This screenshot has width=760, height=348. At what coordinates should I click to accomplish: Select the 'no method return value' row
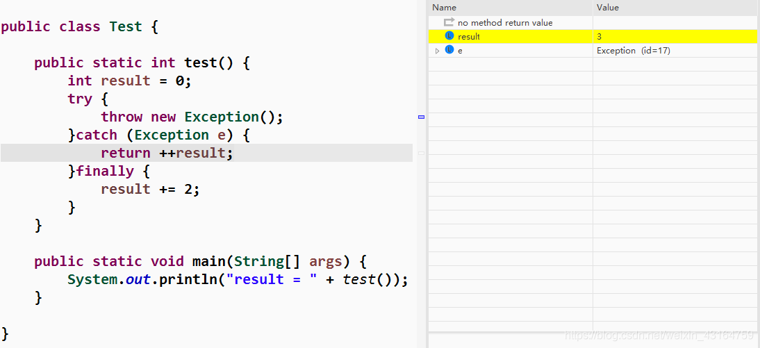coord(592,23)
